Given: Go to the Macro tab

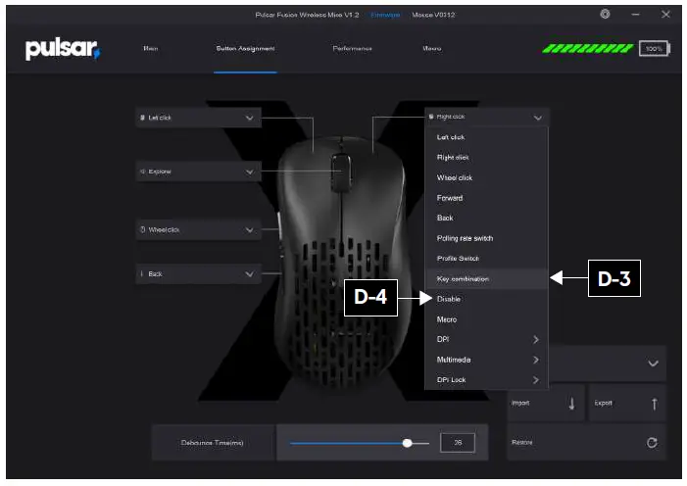Looking at the screenshot, I should 432,48.
